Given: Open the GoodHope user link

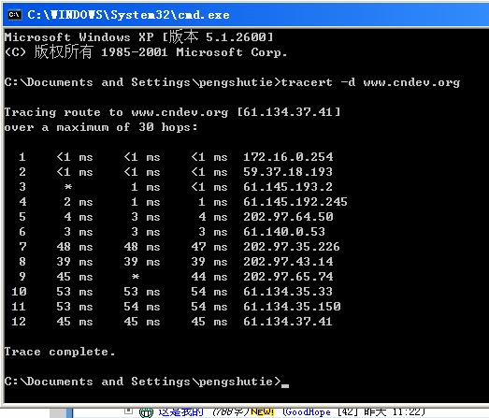Looking at the screenshot, I should click(x=308, y=412).
